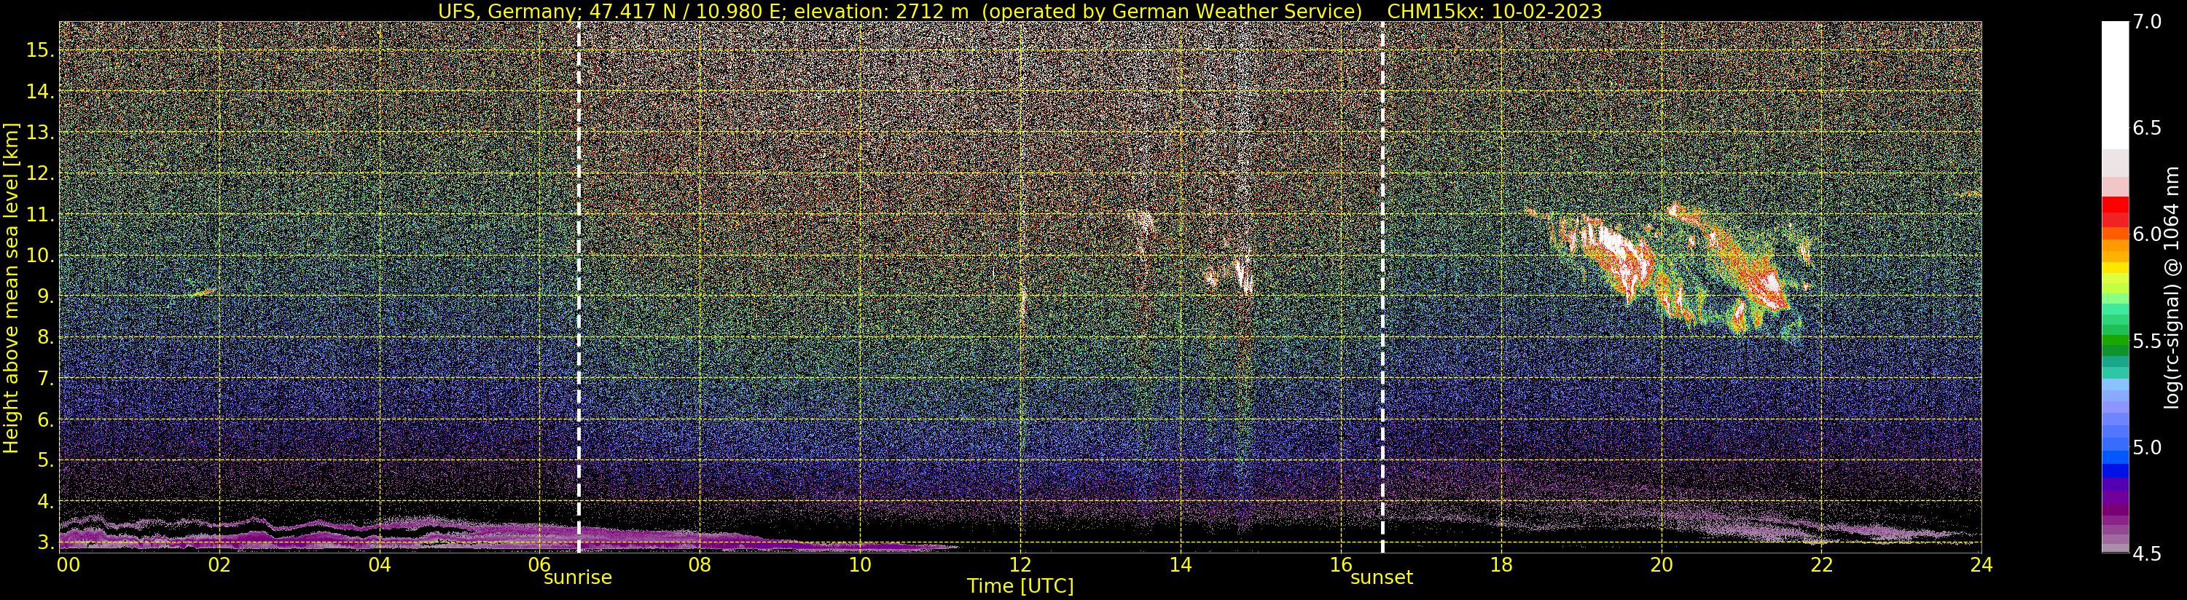This screenshot has width=2187, height=600.
Task: Click the height axis tick label "3."
Action: (x=46, y=542)
